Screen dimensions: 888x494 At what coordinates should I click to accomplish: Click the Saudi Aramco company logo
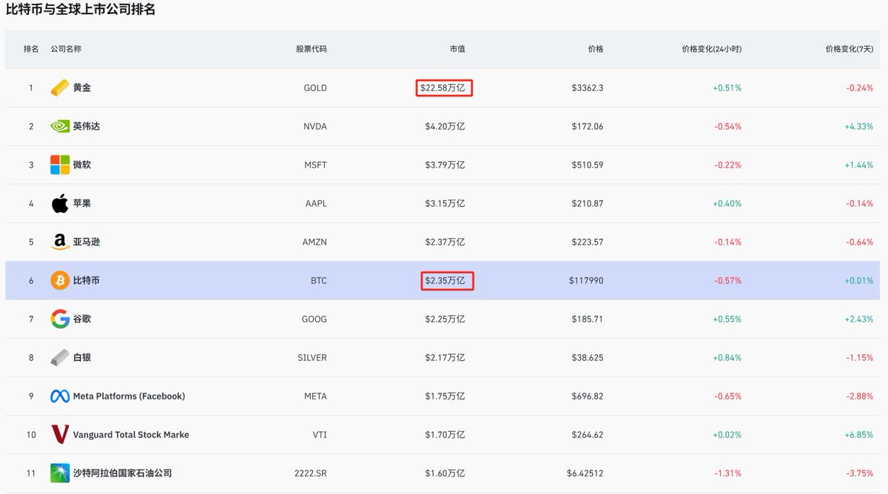pos(60,473)
